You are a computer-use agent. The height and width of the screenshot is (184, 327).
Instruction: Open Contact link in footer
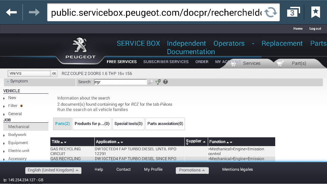pos(123,169)
